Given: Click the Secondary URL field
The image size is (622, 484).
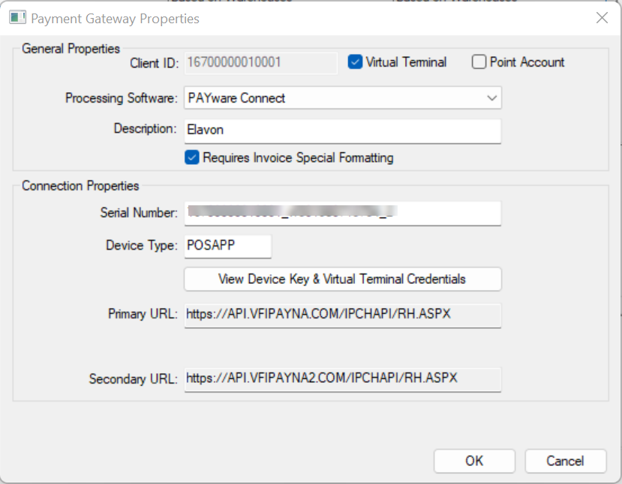Looking at the screenshot, I should tap(342, 380).
